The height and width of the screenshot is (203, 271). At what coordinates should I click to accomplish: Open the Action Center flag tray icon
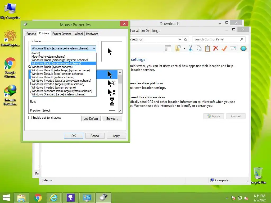[x=233, y=198]
